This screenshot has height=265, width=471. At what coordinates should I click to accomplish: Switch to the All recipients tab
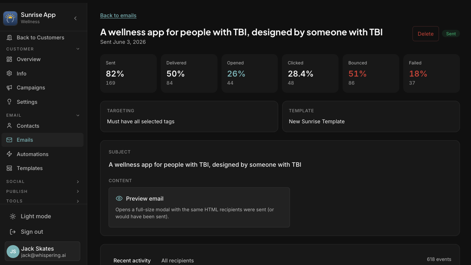coord(177,261)
